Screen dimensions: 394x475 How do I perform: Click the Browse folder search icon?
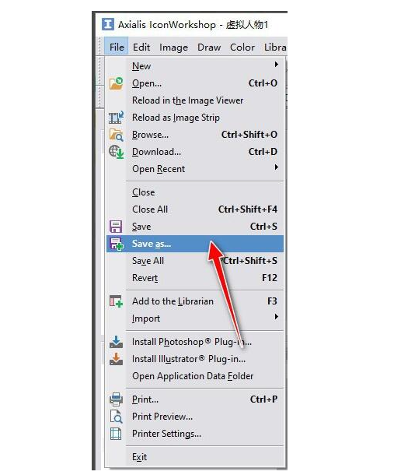(116, 135)
